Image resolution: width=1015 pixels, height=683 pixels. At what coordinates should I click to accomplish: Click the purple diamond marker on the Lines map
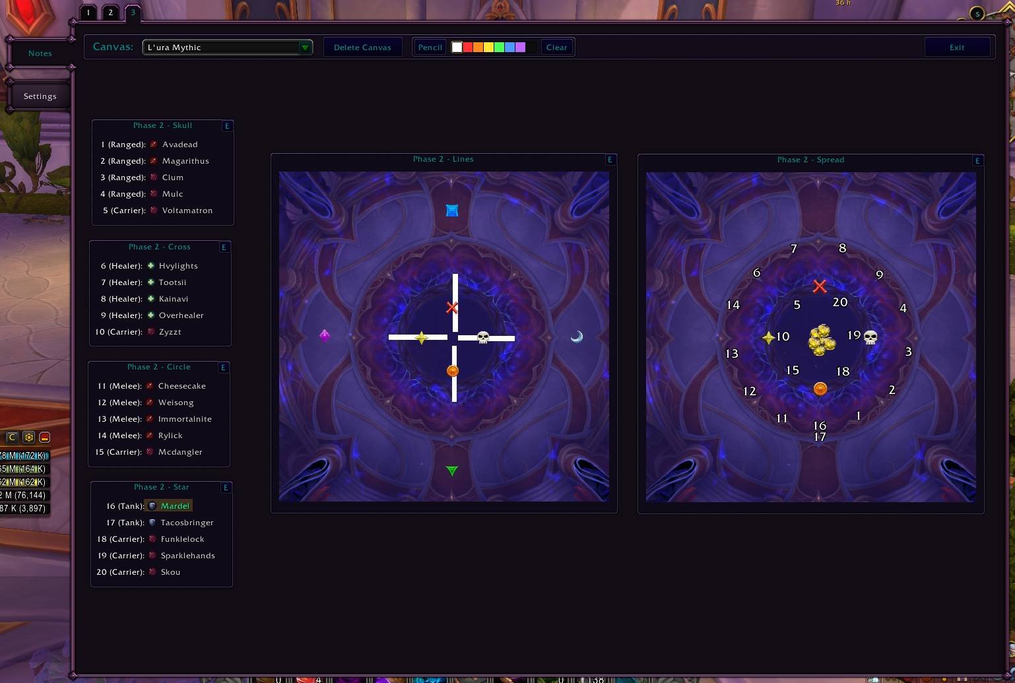[325, 335]
